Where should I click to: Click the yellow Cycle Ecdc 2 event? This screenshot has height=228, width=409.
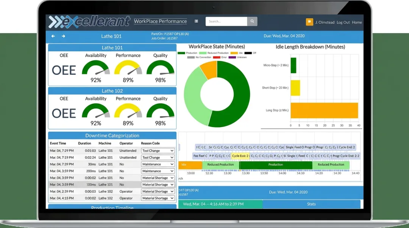240,156
